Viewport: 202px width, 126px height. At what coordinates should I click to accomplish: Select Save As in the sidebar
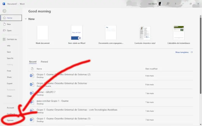click(10, 58)
